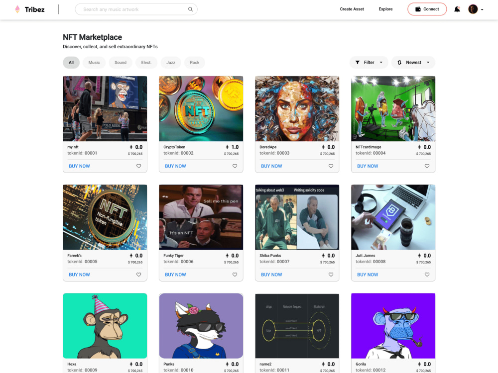498x373 pixels.
Task: Like the CryptoToken card
Action: click(x=235, y=166)
